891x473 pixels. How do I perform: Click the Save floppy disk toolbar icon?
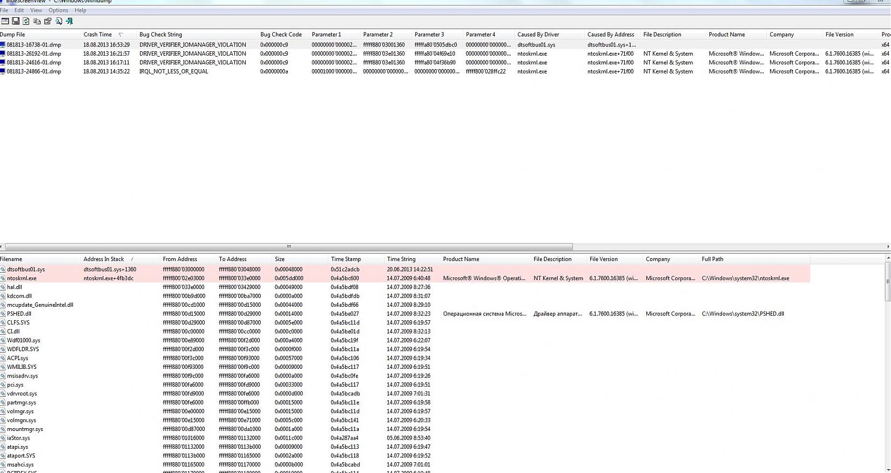[x=16, y=21]
